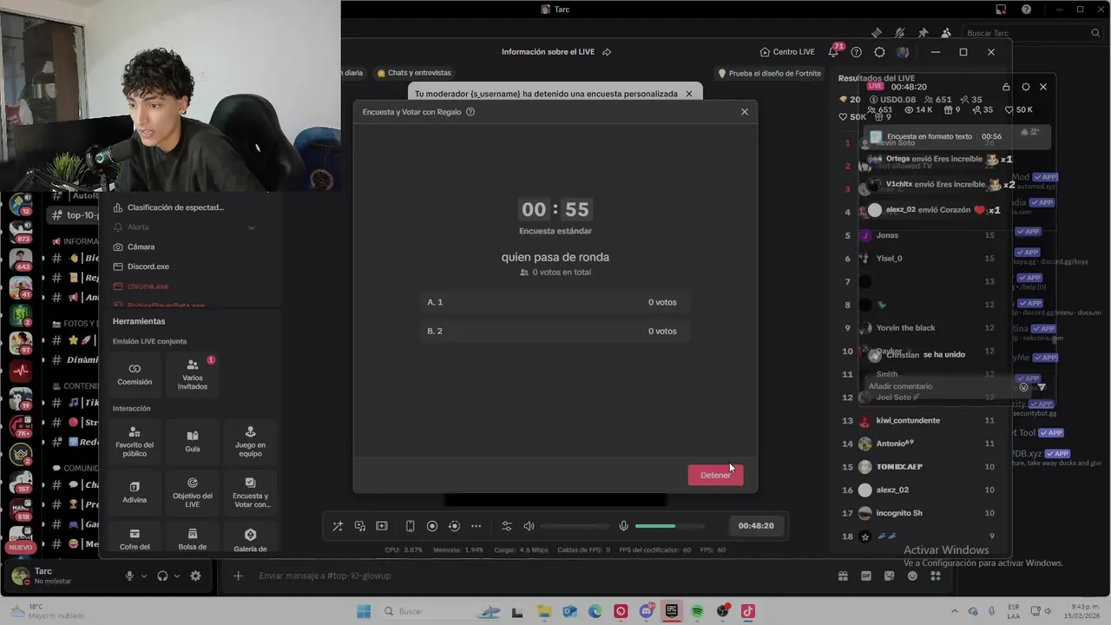Open Discord user settings gear
The width and height of the screenshot is (1111, 625).
pyautogui.click(x=195, y=576)
